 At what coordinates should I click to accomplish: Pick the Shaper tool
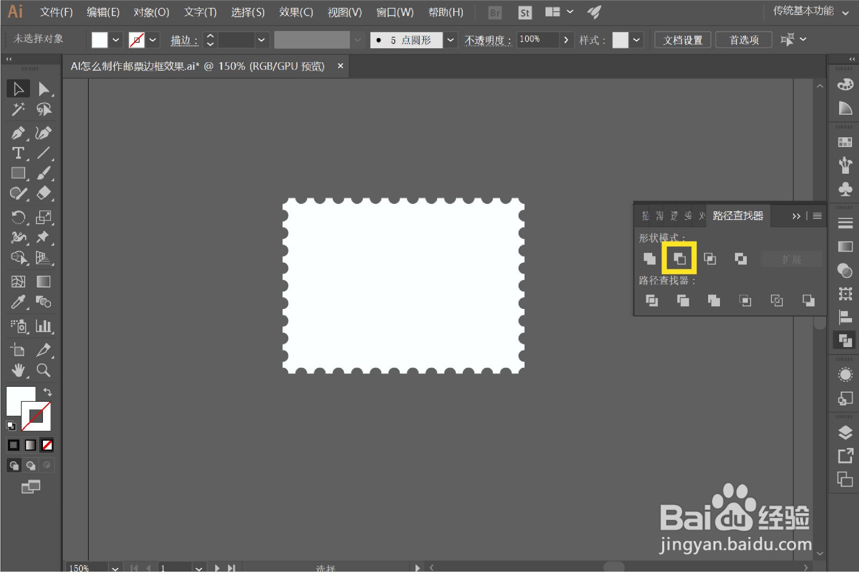[x=18, y=193]
